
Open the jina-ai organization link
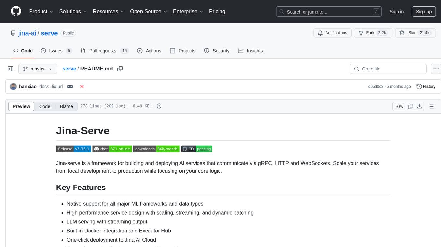(27, 33)
